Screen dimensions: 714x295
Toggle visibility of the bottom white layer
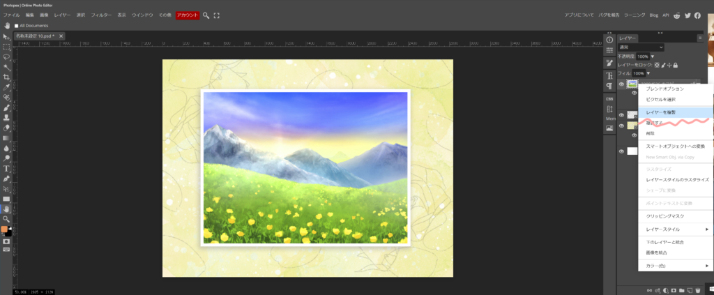[621, 151]
